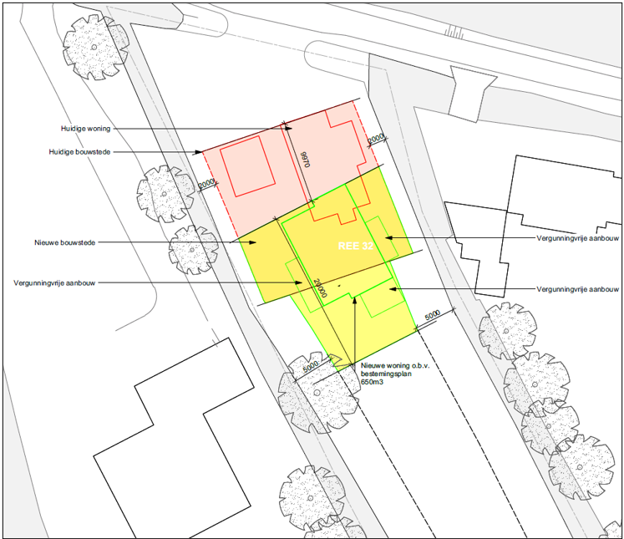Viewport: 624px width, 539px height.
Task: Click the "Nieuwe bouwstede" label
Action: click(x=65, y=242)
